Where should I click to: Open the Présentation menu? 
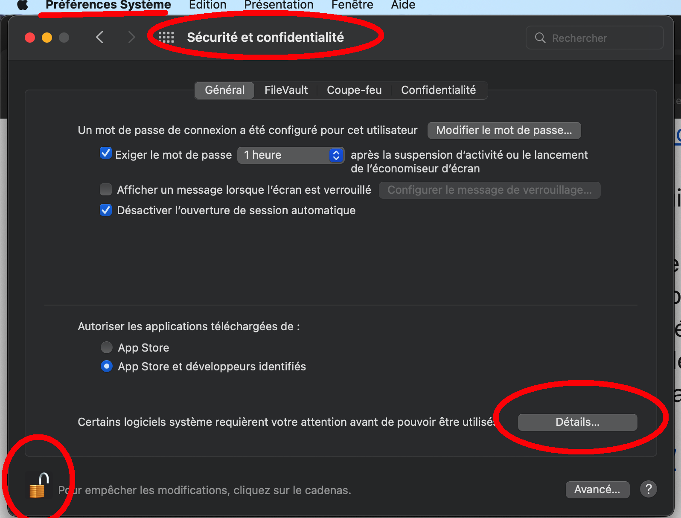[x=279, y=5]
